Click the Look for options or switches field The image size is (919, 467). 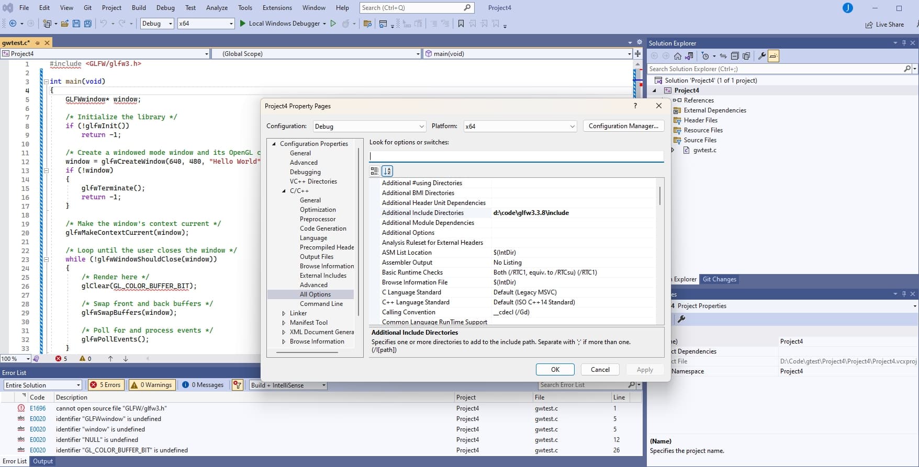pos(517,156)
